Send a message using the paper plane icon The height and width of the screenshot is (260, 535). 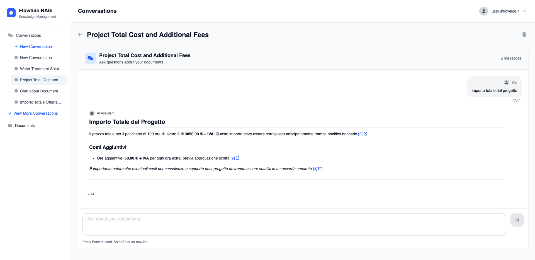[x=517, y=220]
